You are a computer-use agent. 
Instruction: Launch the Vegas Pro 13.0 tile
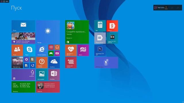point(112,38)
